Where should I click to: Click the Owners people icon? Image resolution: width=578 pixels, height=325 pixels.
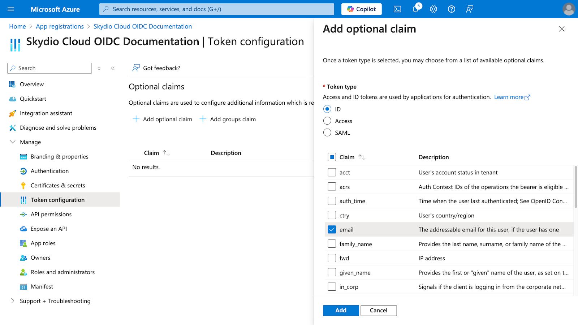[x=23, y=258]
